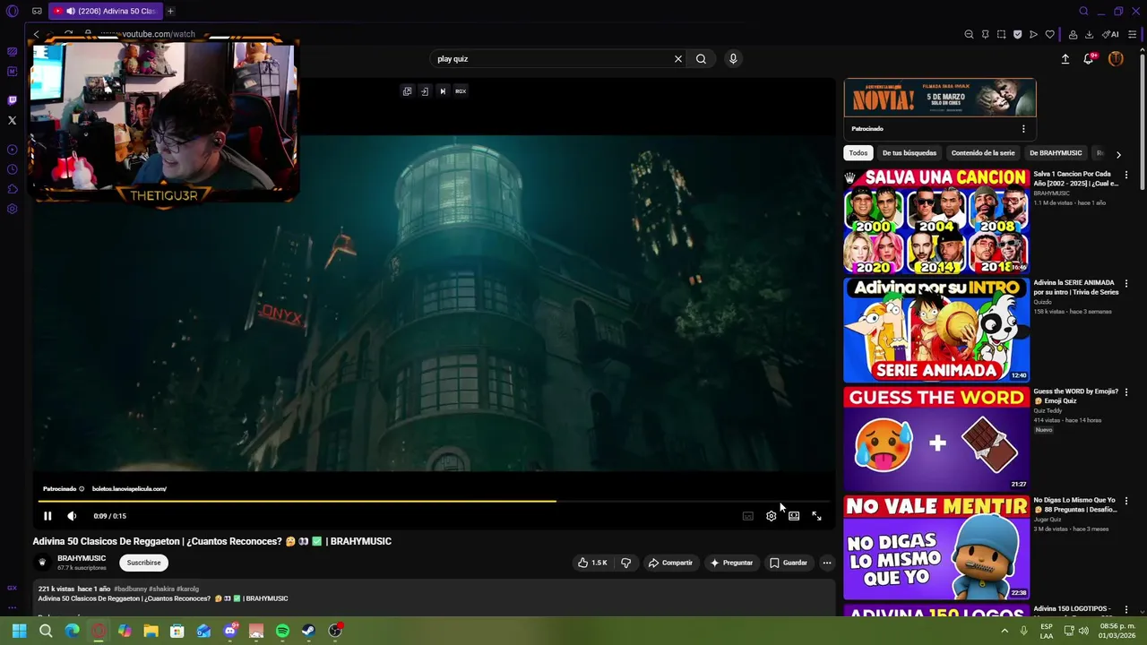Select the De tus búsquedas chip
The height and width of the screenshot is (645, 1147).
909,153
